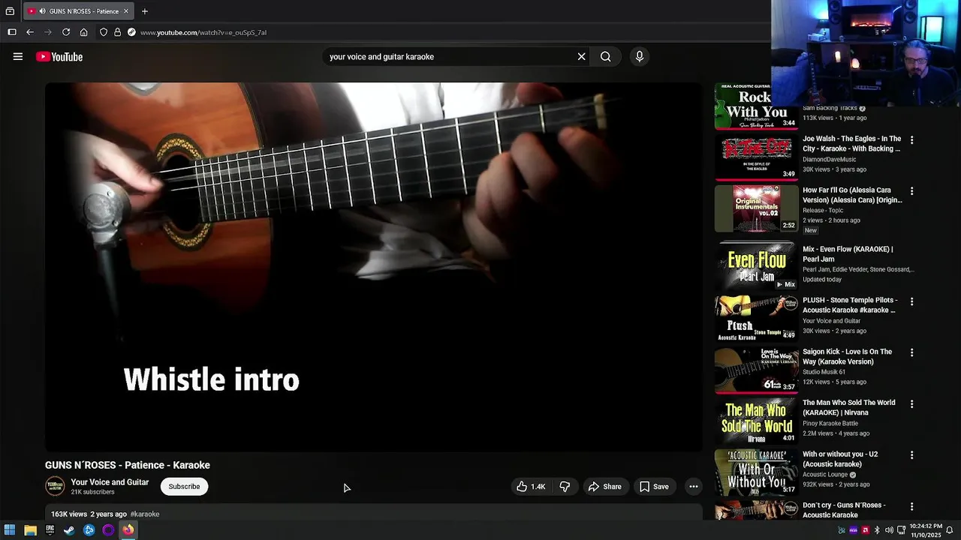Mute the tab's audio speaker icon
The height and width of the screenshot is (540, 961).
[x=42, y=11]
